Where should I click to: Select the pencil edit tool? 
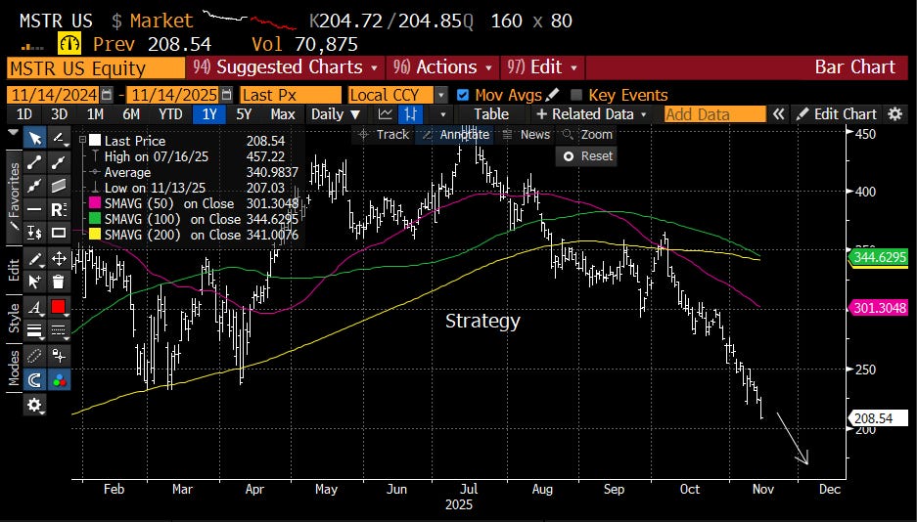coord(35,259)
